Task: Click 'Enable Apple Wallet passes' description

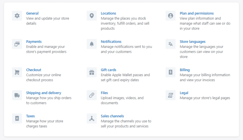Action: coord(125,77)
